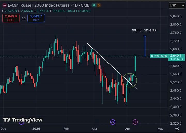Open the USD currency dropdown
Image resolution: width=186 pixels, height=133 pixels.
(x=176, y=5)
